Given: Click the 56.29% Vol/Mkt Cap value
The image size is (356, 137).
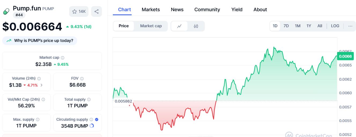Looking at the screenshot, I should point(26,106).
